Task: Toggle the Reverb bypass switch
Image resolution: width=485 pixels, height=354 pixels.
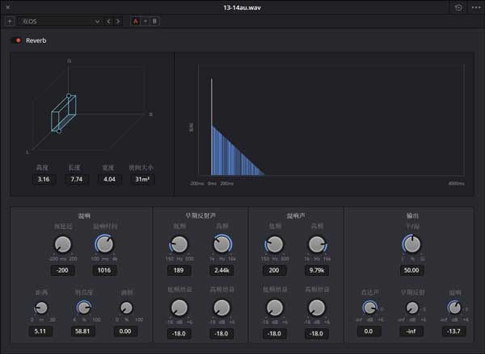Action: [x=18, y=40]
